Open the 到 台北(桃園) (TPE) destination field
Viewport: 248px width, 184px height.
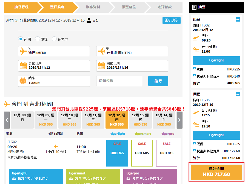coord(132,51)
